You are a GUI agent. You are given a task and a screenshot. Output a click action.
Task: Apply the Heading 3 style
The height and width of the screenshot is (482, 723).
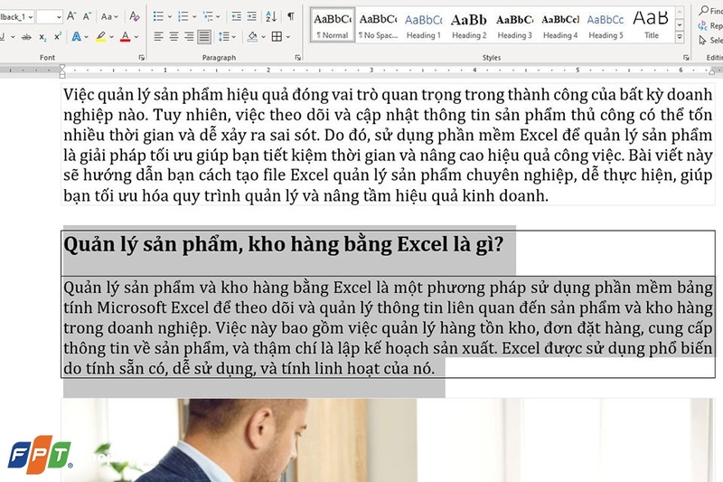click(x=514, y=25)
